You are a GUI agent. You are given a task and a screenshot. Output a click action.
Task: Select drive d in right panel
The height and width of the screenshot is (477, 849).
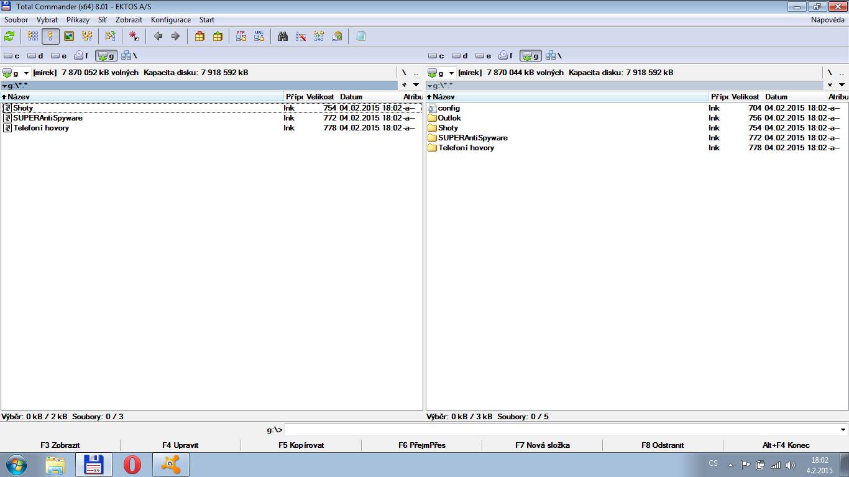point(461,56)
